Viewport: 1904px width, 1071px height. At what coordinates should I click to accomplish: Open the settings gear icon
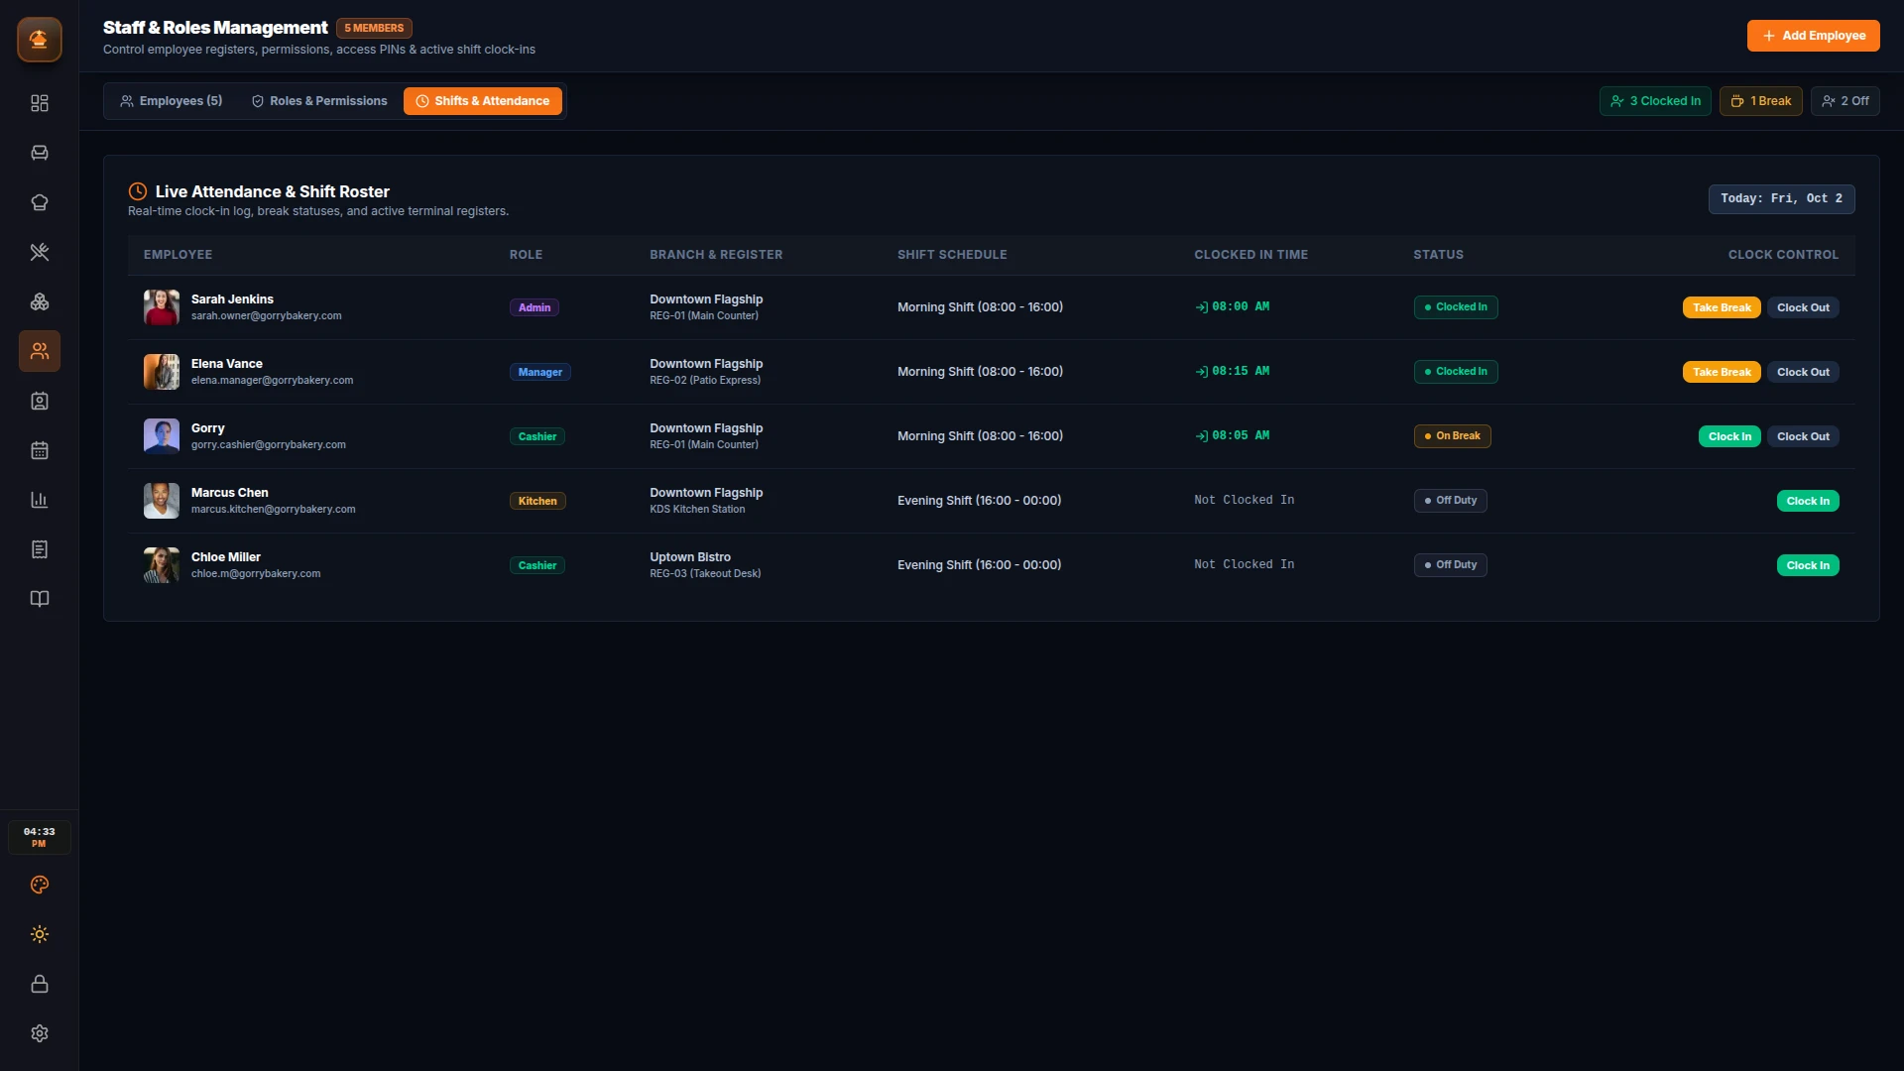(x=40, y=1033)
